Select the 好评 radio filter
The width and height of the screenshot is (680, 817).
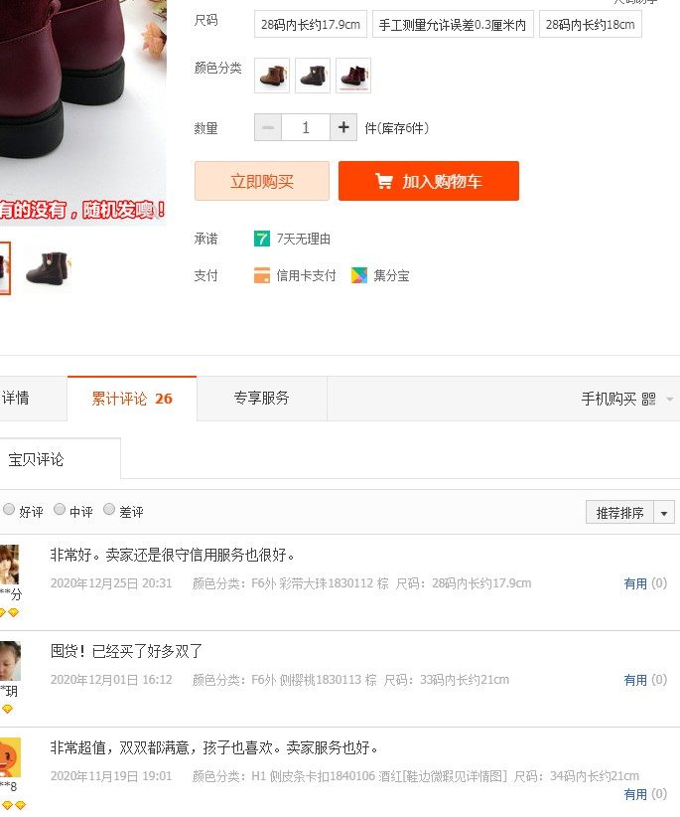click(x=9, y=509)
